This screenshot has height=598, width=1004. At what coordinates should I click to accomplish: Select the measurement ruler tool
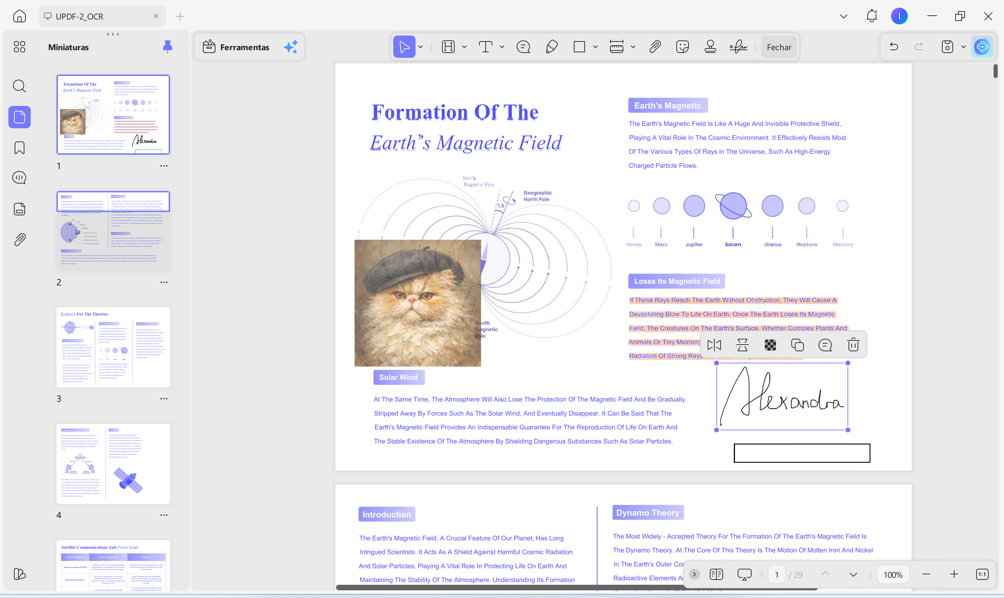pos(617,47)
